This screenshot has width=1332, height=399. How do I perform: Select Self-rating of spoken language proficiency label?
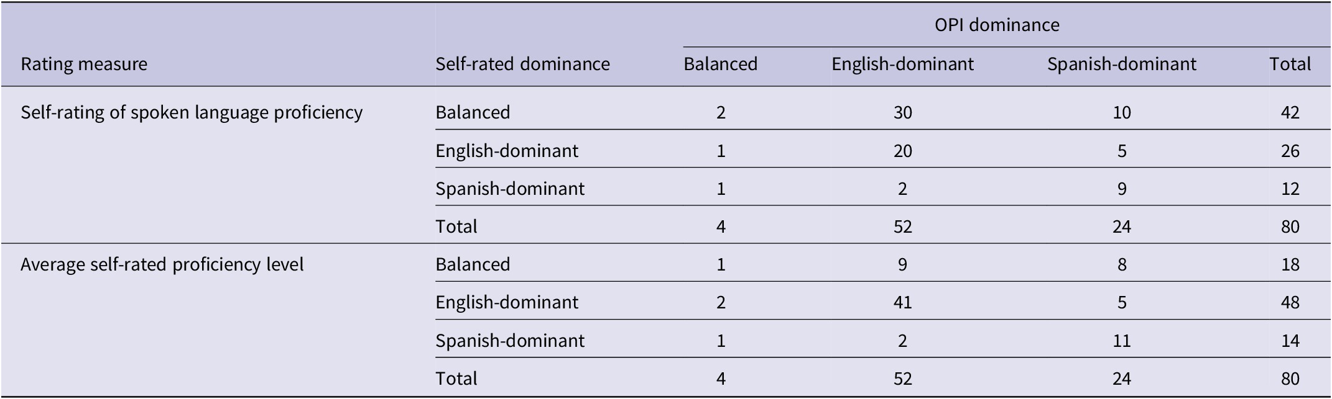pos(192,112)
